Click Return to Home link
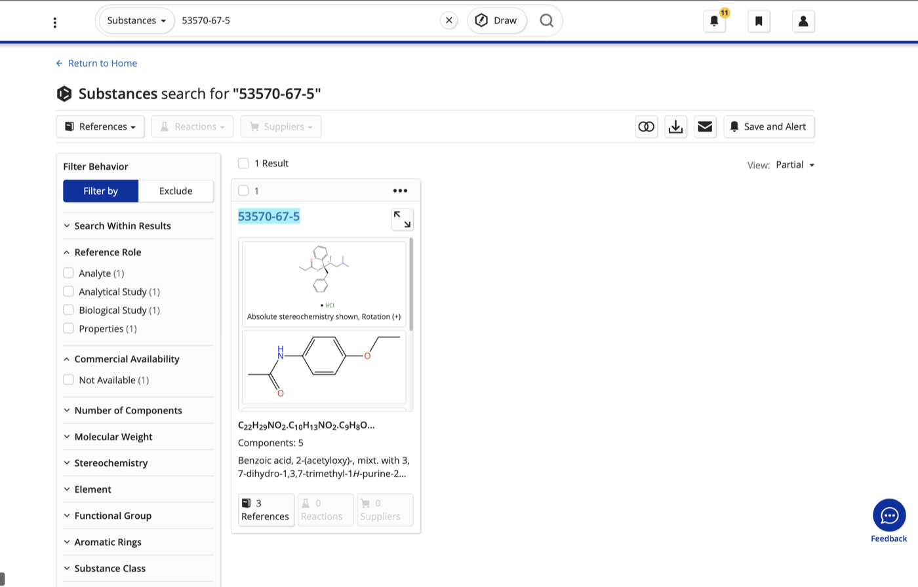Viewport: 918px width, 587px height. coord(96,63)
